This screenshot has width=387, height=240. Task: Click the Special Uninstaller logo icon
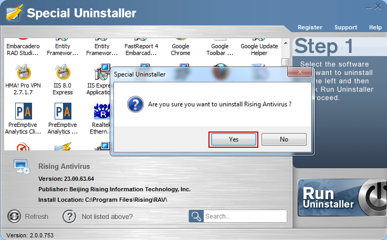[x=15, y=13]
